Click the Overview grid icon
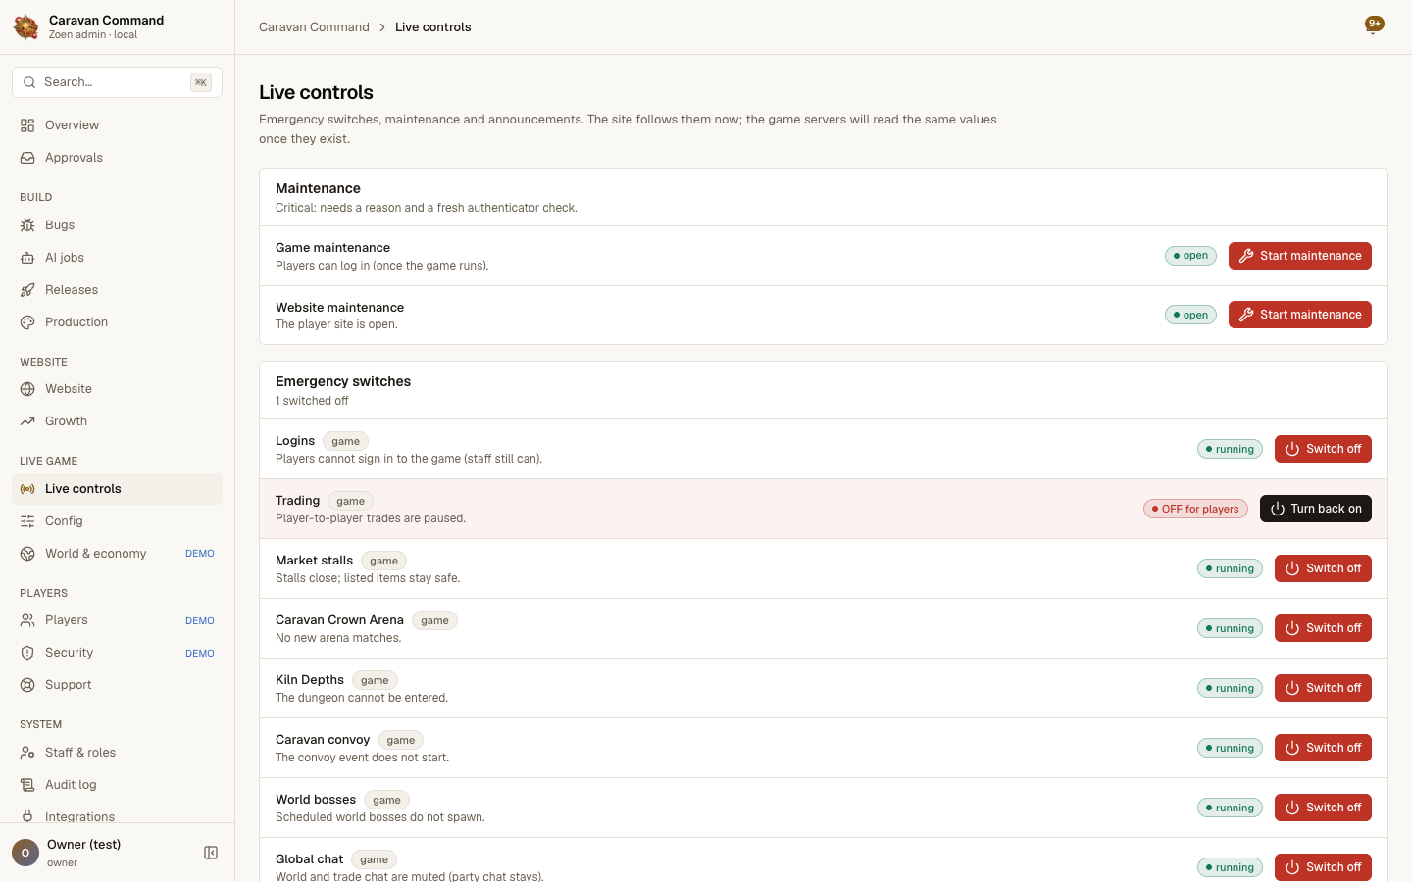 (x=27, y=125)
